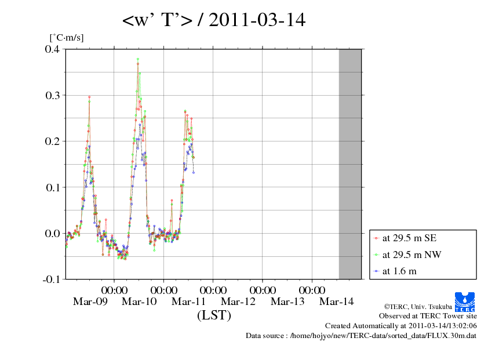This screenshot has height=345, width=488.
Task: Click the y-axis value -0.1
Action: click(x=51, y=279)
